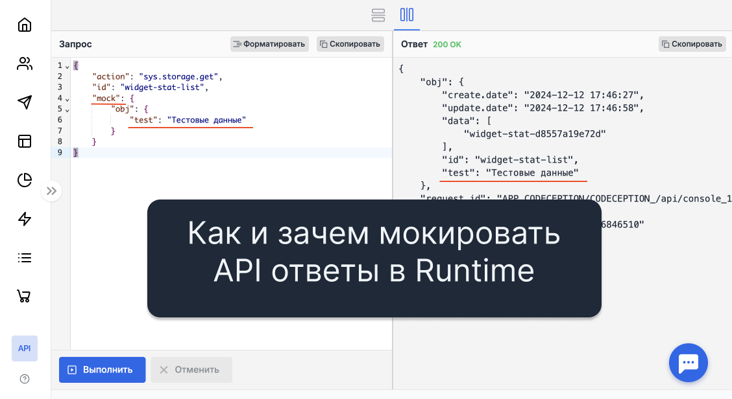Click "widget-stat-d8557a19e72d" value in response

click(x=535, y=134)
